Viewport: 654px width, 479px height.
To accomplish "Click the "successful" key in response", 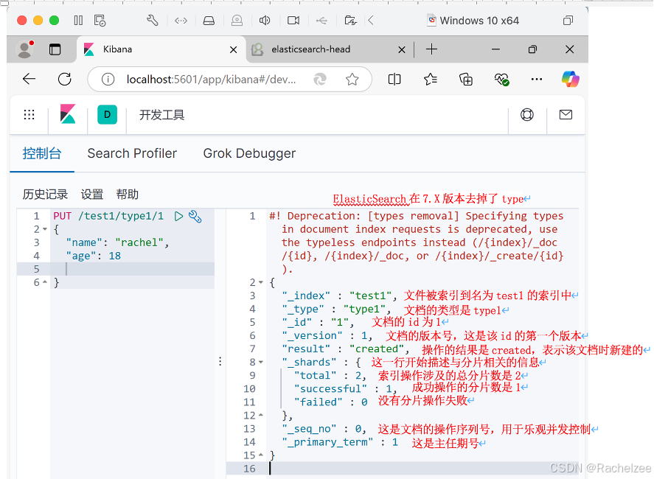I will [330, 389].
